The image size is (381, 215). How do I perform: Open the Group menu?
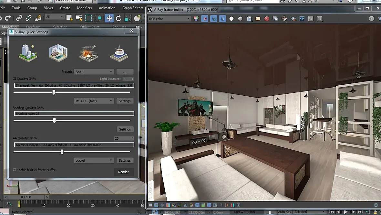pyautogui.click(x=32, y=8)
